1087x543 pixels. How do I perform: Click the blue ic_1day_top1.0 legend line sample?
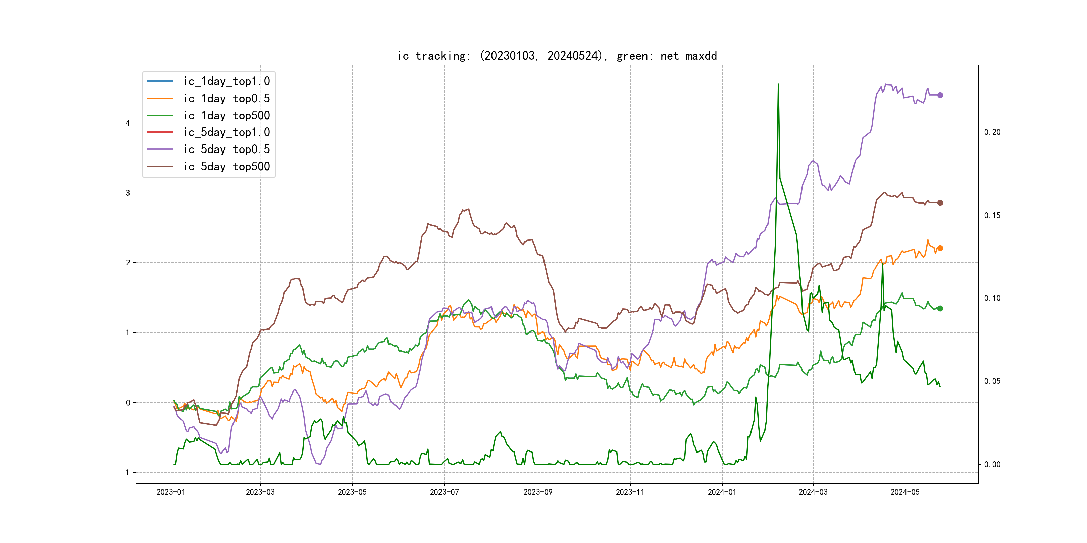pos(159,81)
